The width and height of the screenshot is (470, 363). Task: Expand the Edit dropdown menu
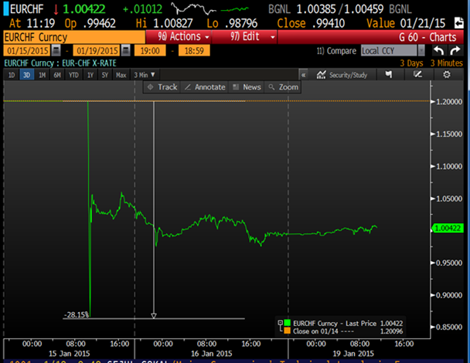pos(254,37)
